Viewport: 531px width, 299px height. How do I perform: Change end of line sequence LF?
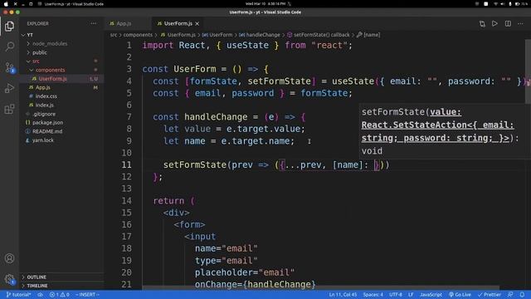click(411, 295)
